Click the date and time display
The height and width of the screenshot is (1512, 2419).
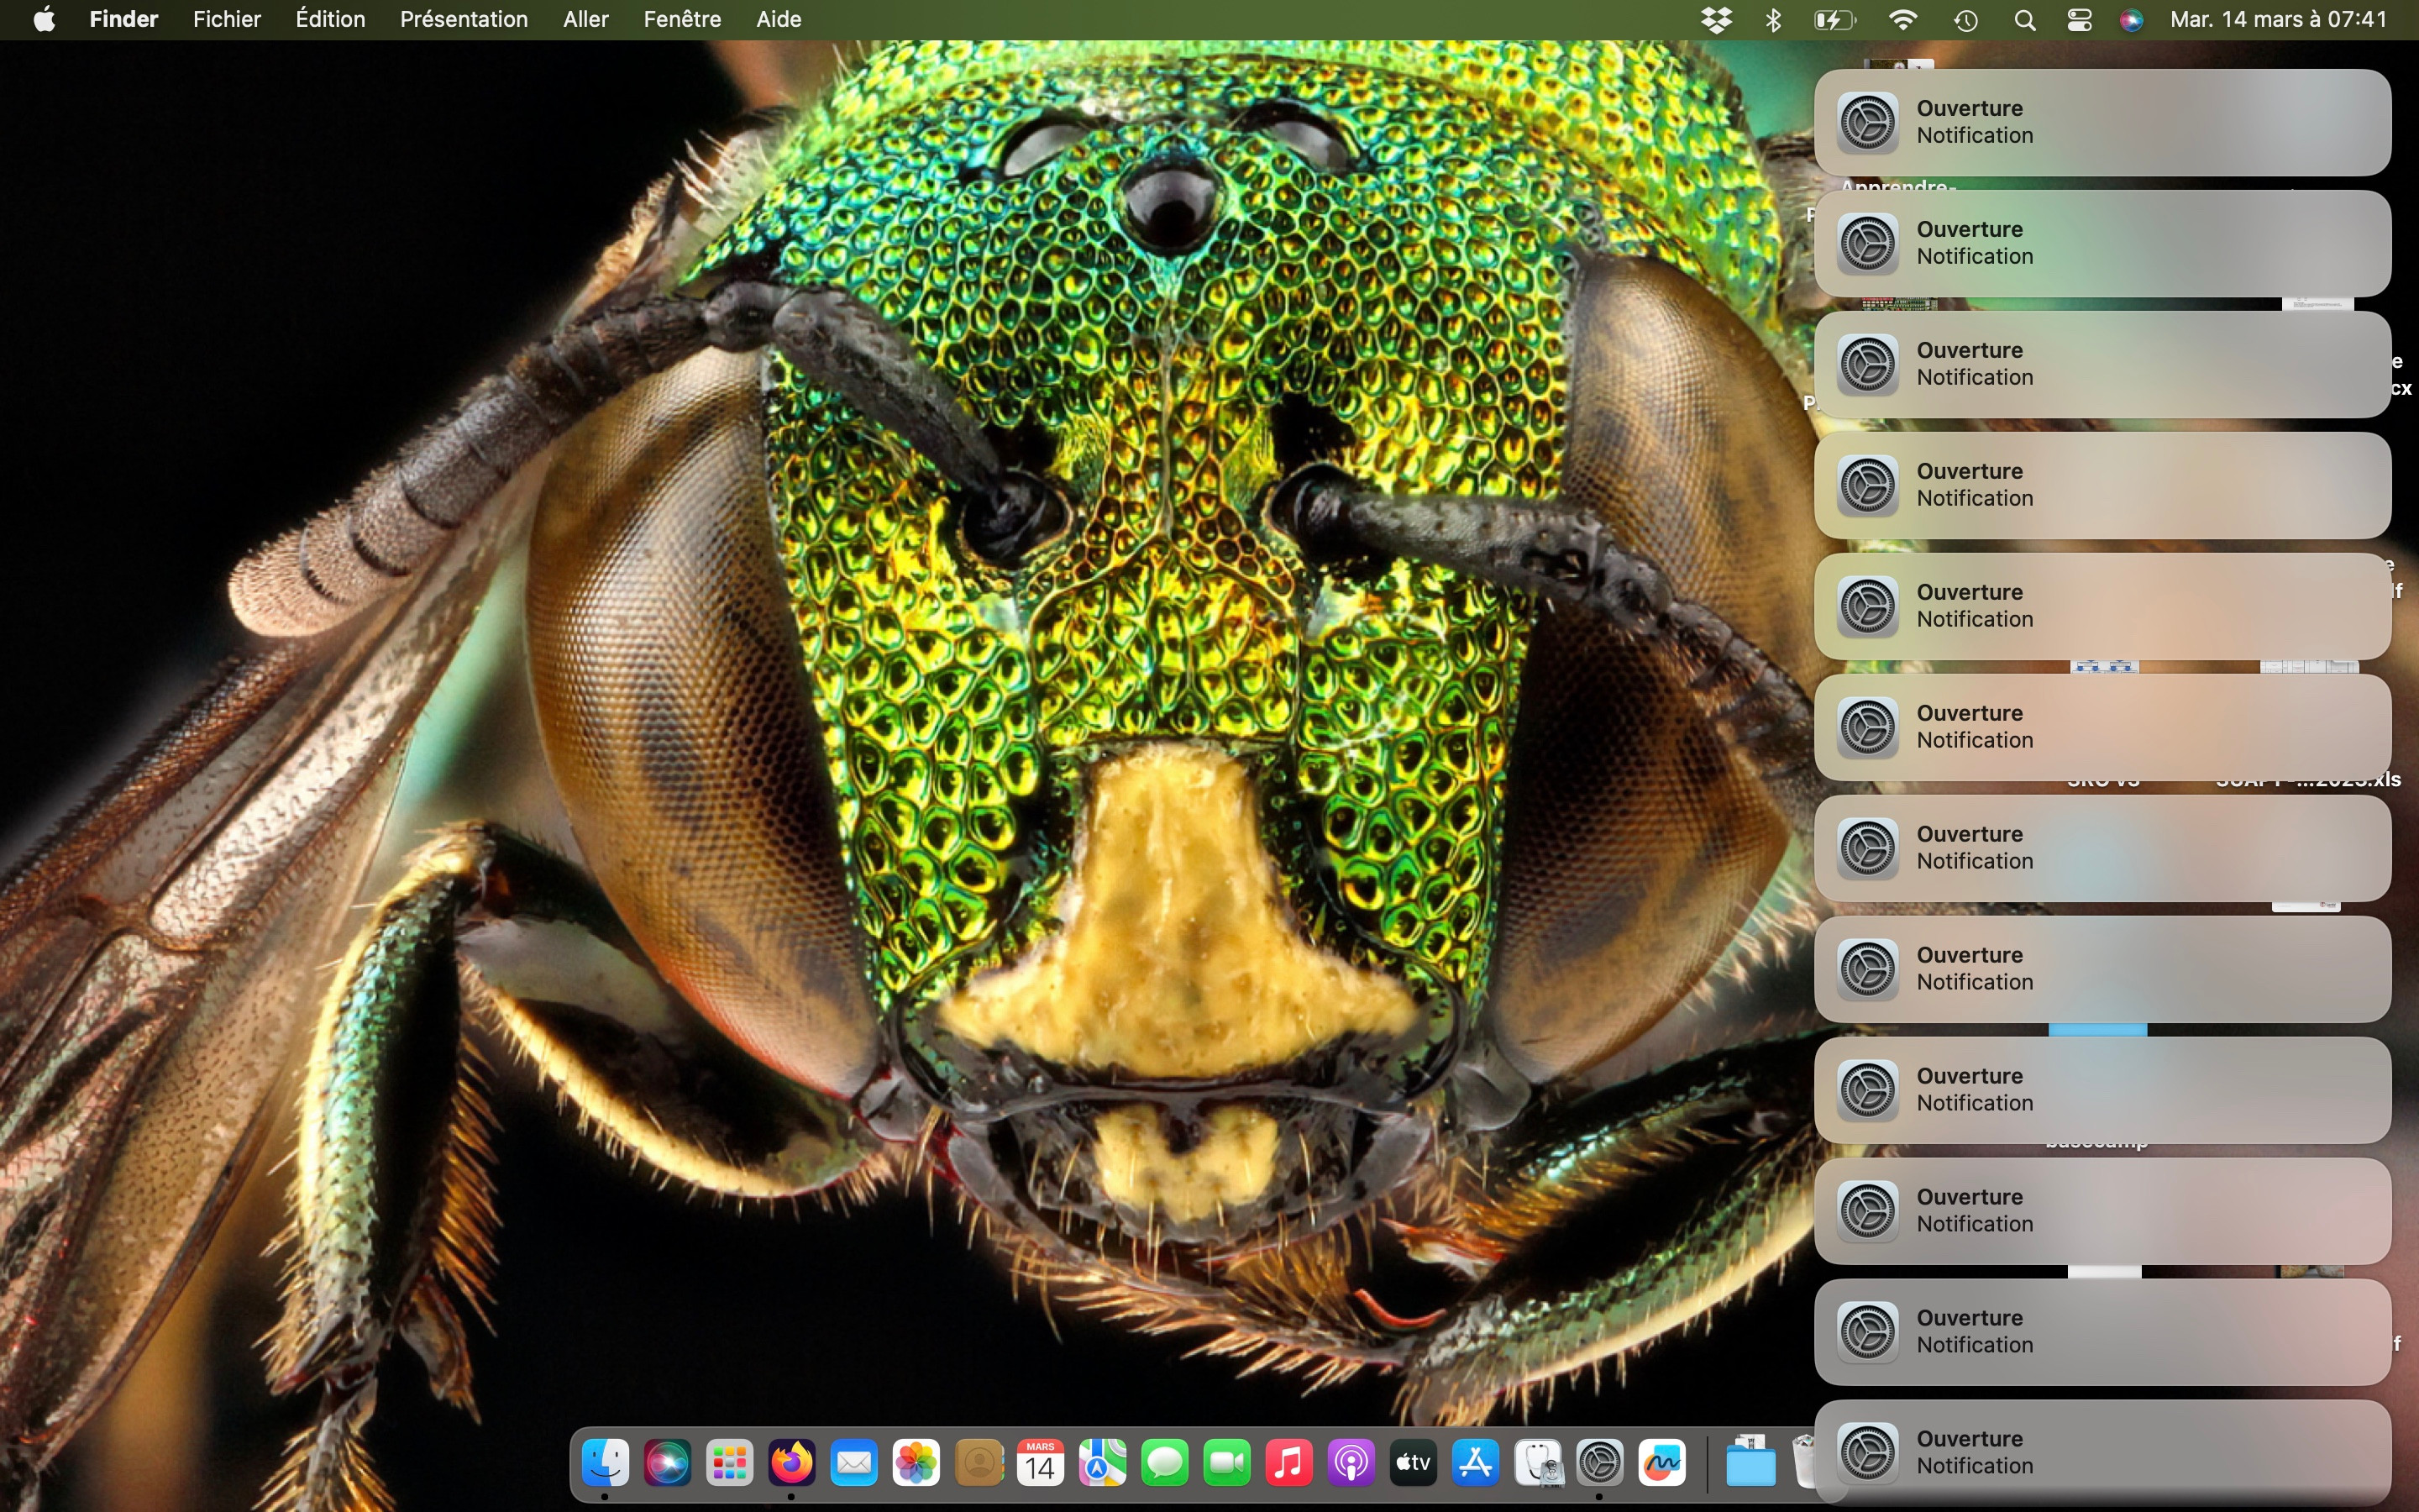(x=2277, y=20)
